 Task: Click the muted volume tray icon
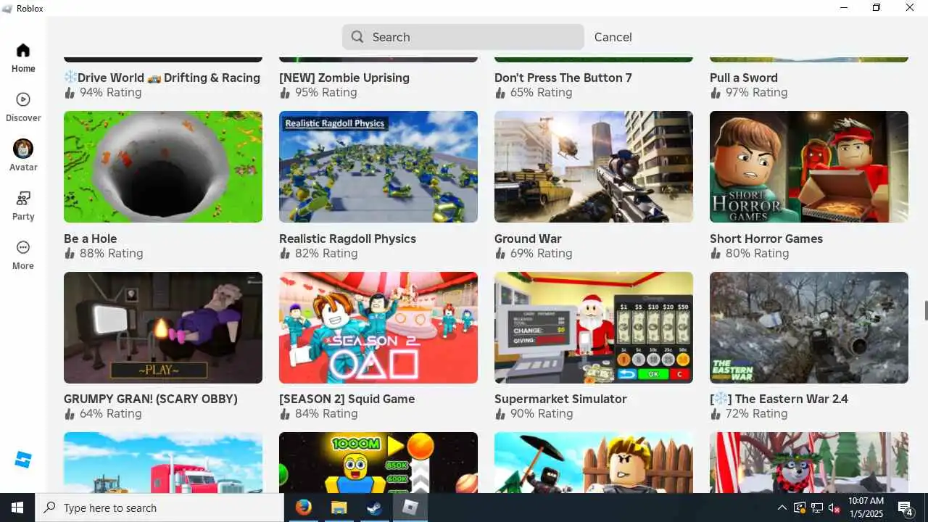[834, 507]
